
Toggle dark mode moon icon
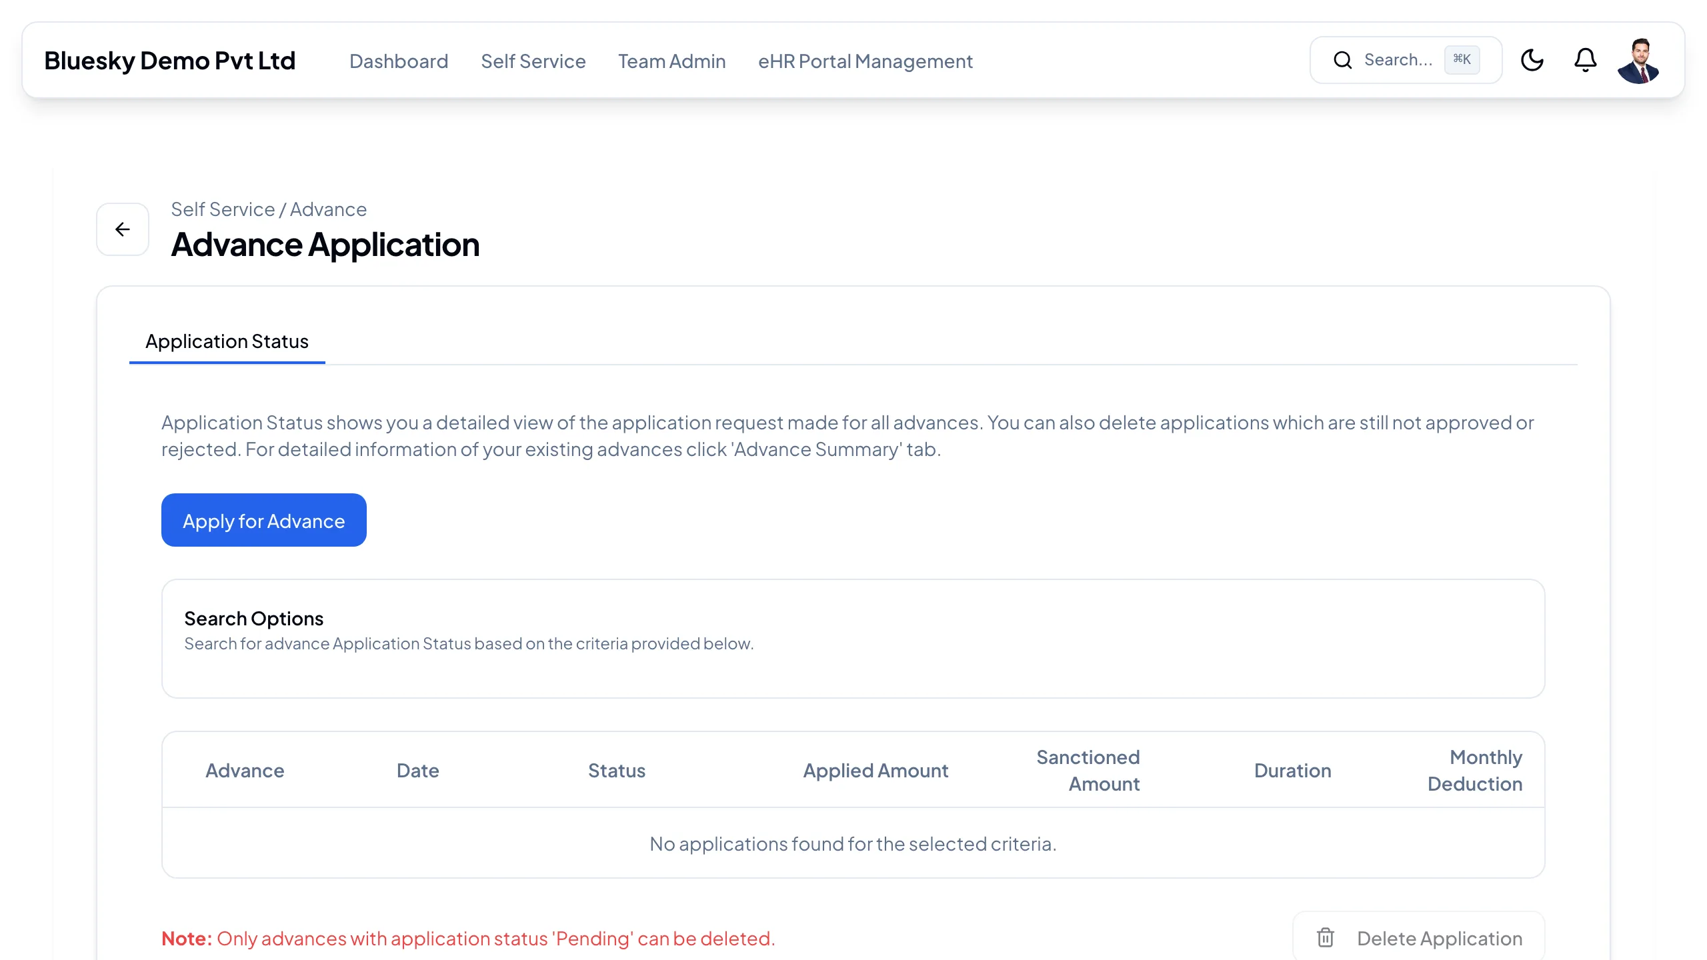[1532, 60]
